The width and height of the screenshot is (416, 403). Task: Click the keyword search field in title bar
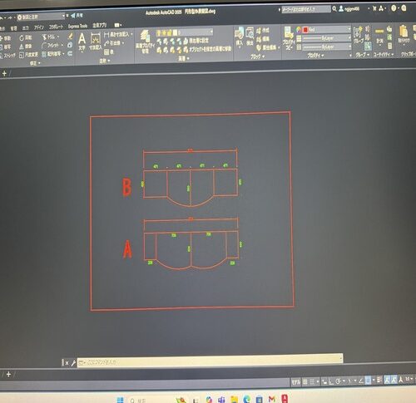tap(306, 9)
